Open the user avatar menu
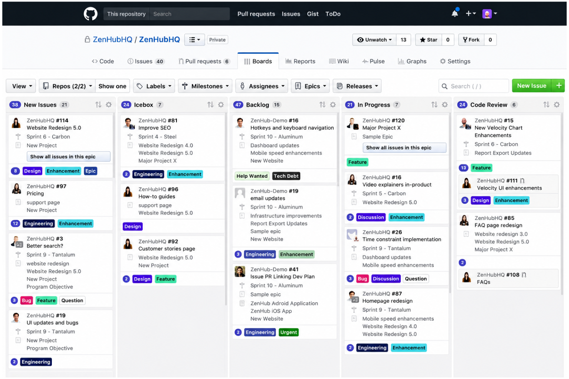This screenshot has height=379, width=569. [489, 14]
